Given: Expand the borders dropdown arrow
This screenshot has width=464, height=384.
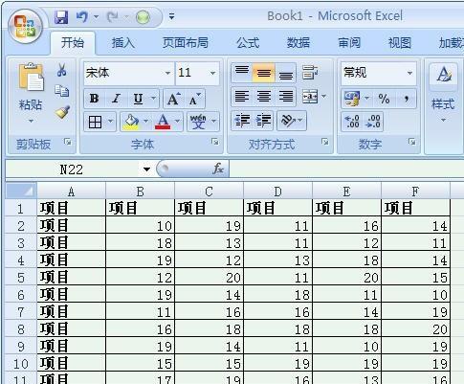Looking at the screenshot, I should (110, 121).
